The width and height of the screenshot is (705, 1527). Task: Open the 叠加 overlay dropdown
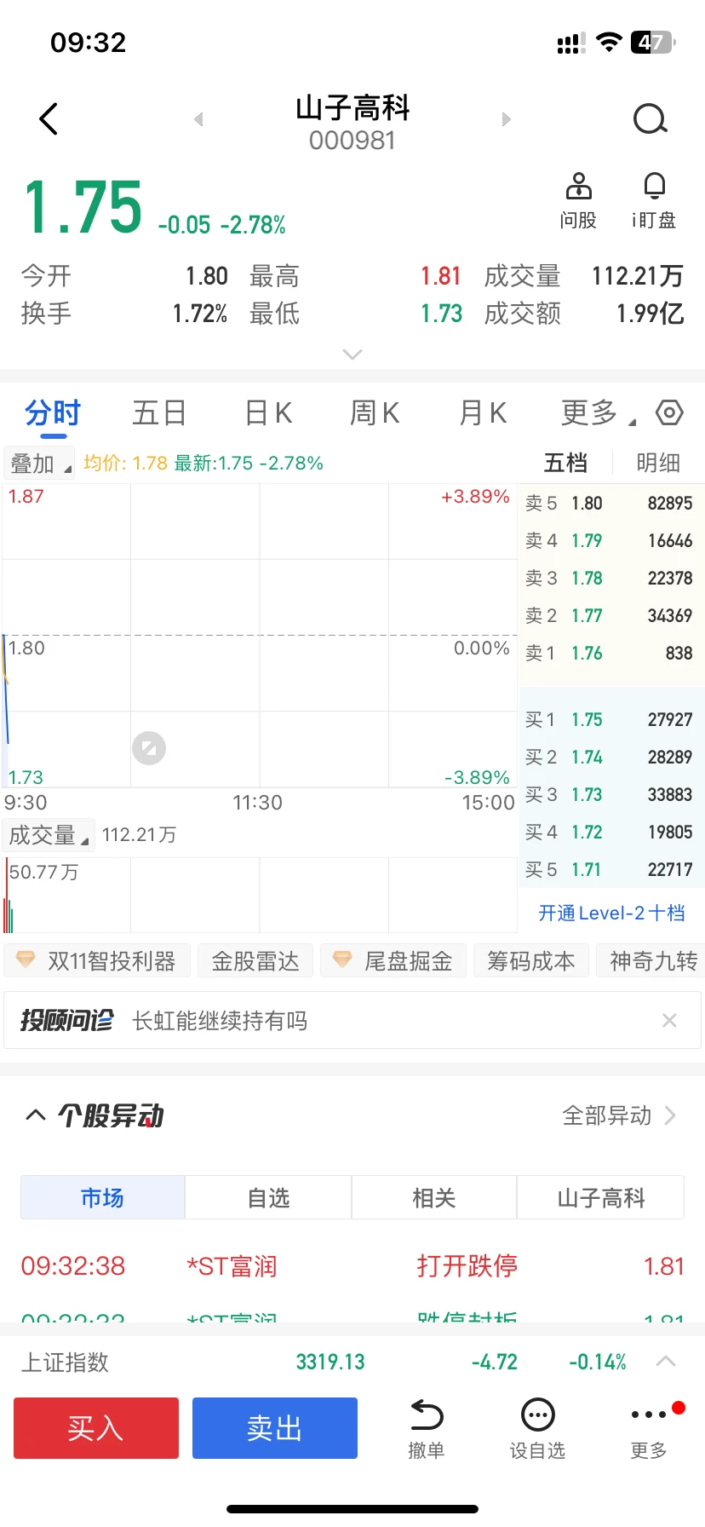[x=39, y=464]
